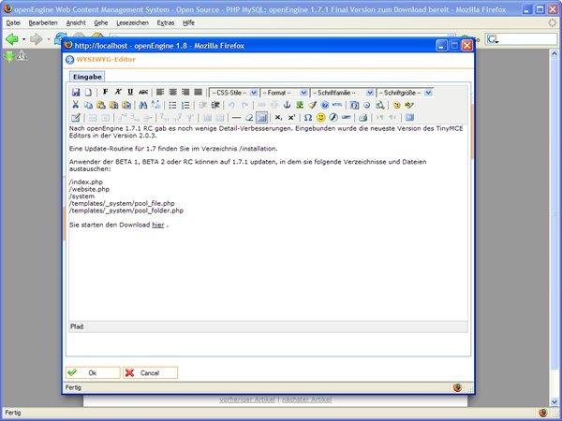The image size is (562, 421).
Task: Align text left in editor
Action: [160, 92]
